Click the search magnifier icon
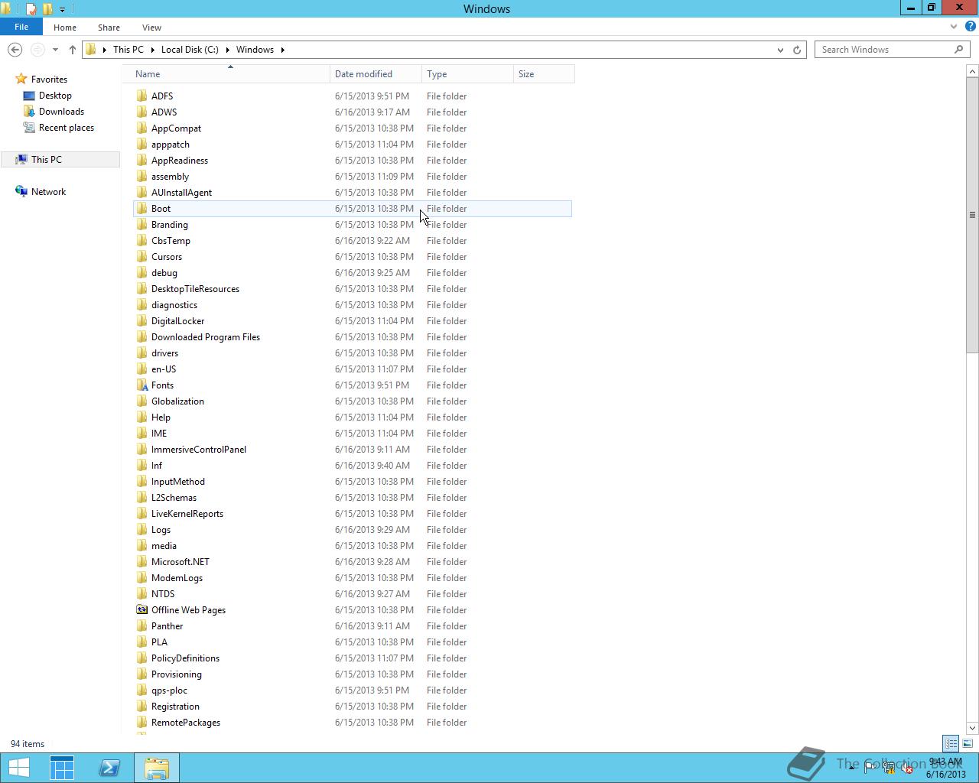The image size is (979, 783). [x=959, y=50]
